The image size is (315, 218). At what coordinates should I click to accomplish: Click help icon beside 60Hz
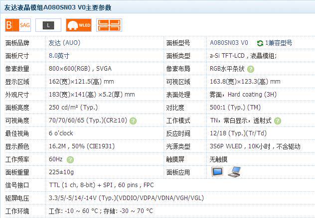point(70,160)
